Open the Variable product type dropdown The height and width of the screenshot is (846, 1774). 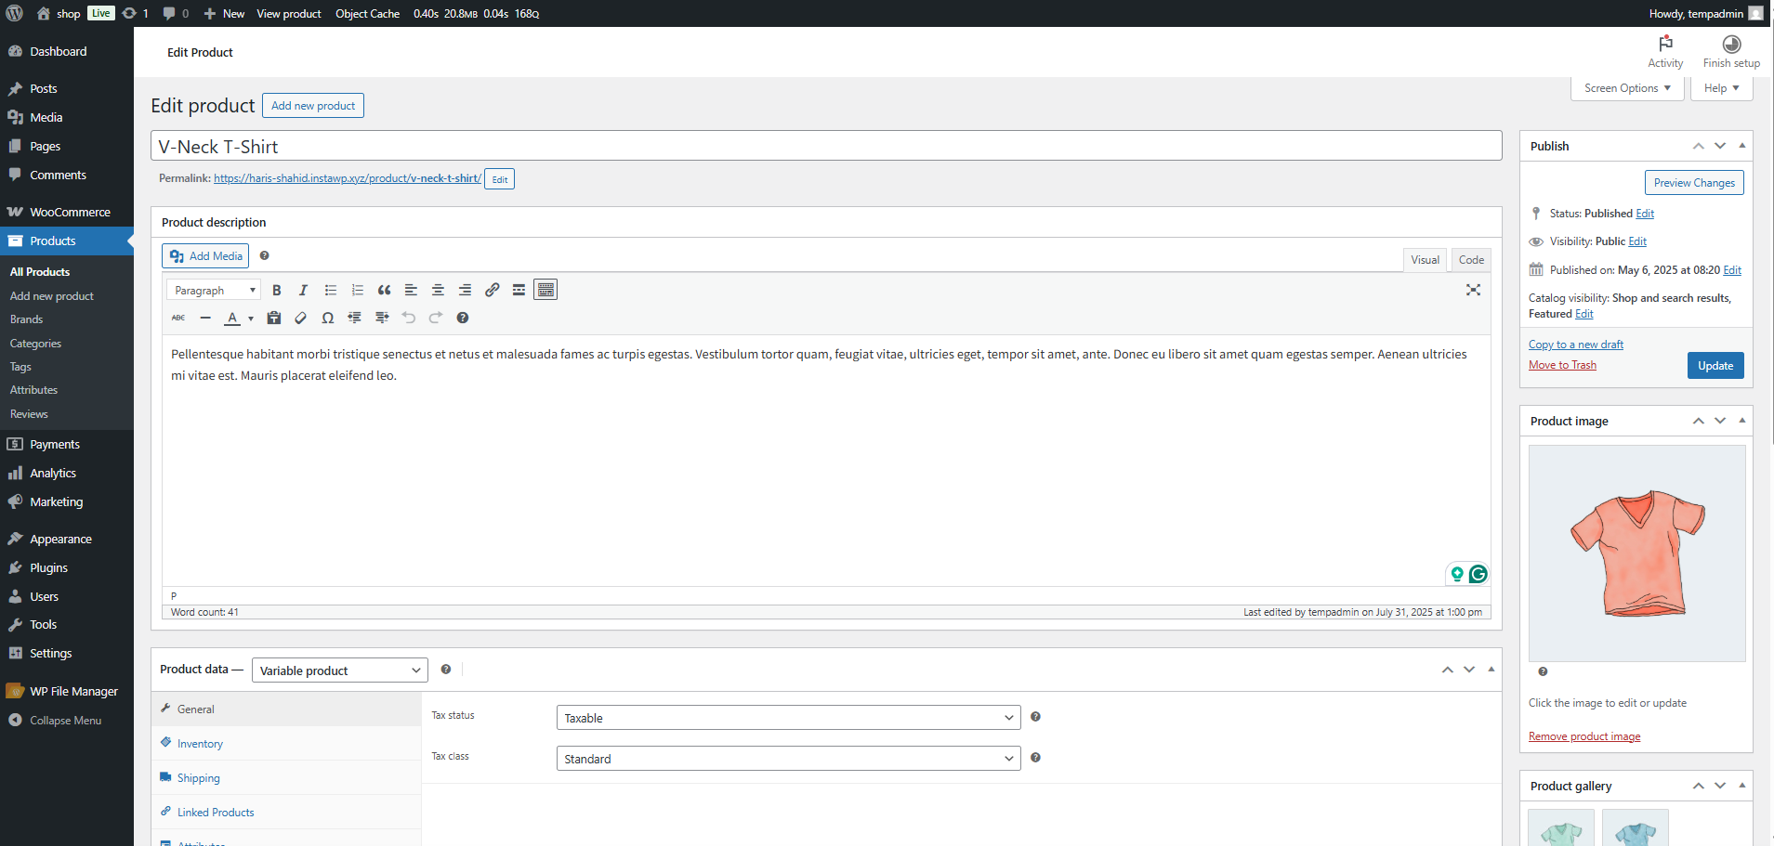[x=339, y=670]
